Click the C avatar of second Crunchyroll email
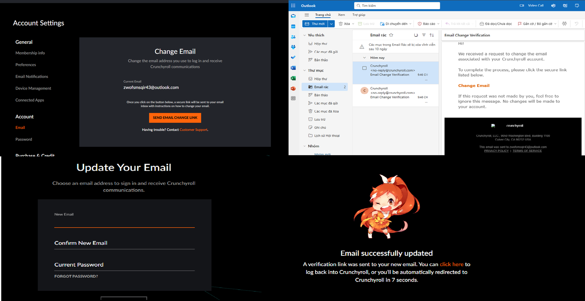The width and height of the screenshot is (585, 301). coord(365,91)
